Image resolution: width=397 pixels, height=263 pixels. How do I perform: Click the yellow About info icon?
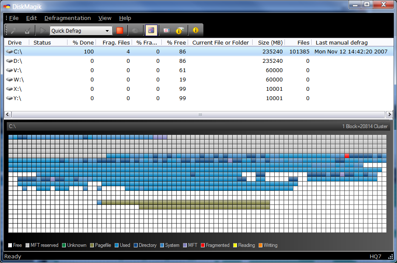pyautogui.click(x=195, y=31)
